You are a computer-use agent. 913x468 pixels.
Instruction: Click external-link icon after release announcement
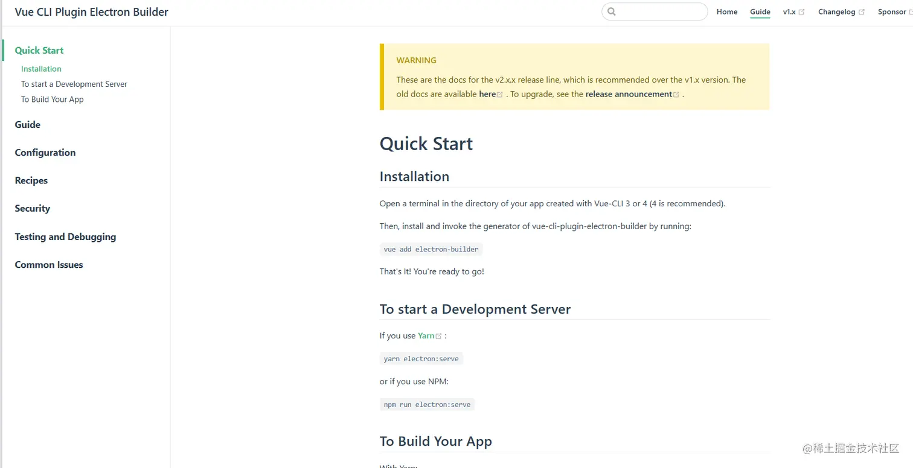676,95
